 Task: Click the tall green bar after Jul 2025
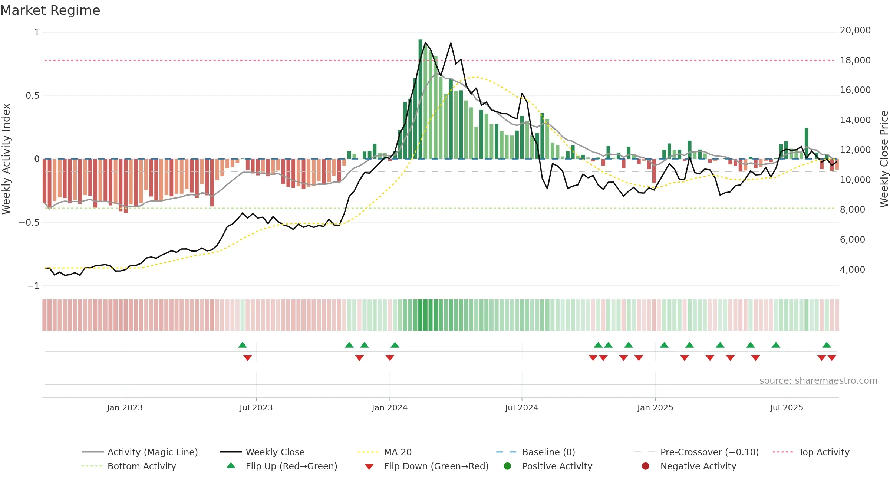(x=807, y=143)
